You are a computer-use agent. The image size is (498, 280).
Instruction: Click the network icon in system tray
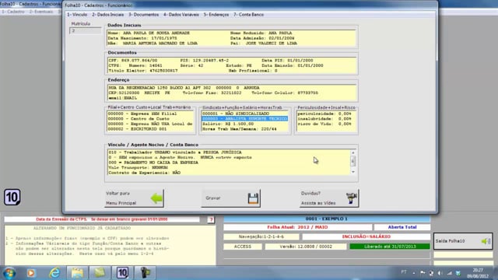[450, 273]
